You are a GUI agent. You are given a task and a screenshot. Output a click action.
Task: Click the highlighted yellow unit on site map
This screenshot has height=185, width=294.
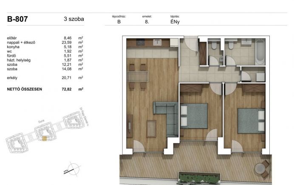click(45, 139)
